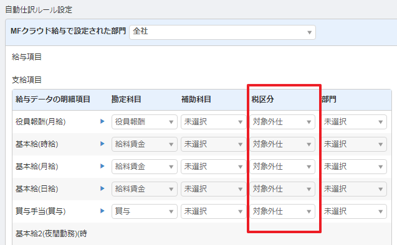Viewport: 397px width, 245px height.
Task: Open 勘定科目 dropdown showing 役員報酬
Action: point(145,122)
